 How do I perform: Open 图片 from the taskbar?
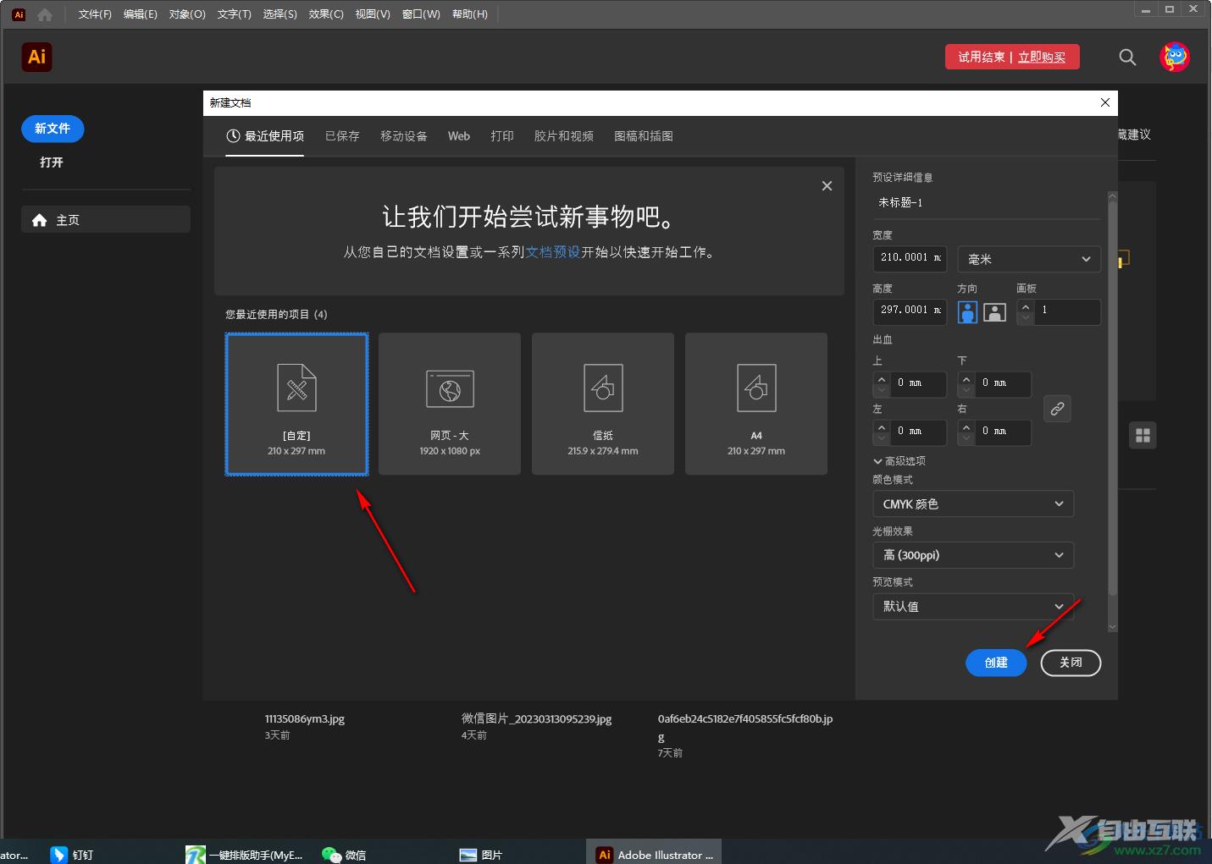point(481,855)
